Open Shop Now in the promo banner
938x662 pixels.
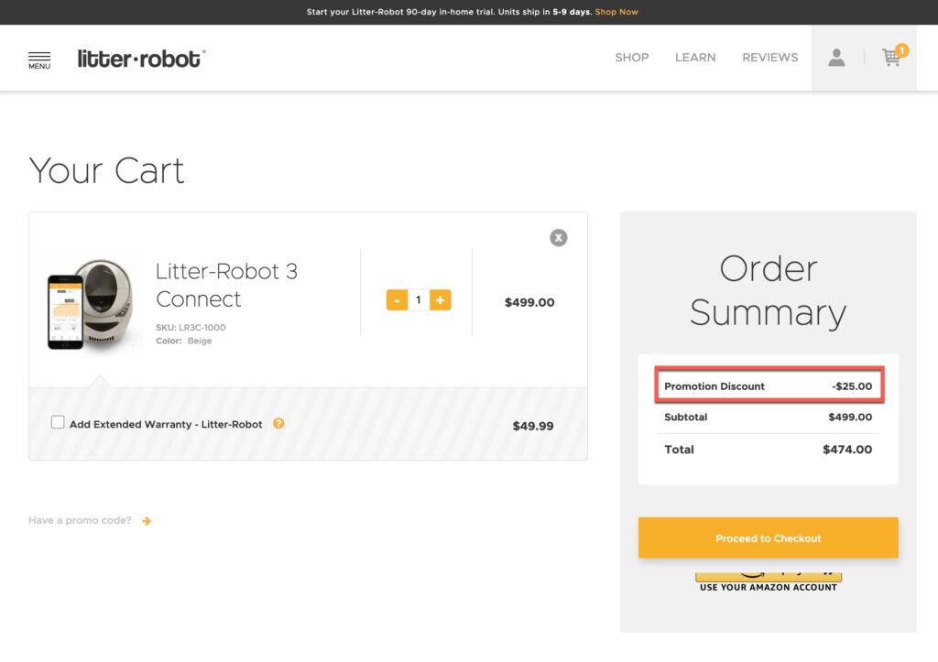(616, 12)
